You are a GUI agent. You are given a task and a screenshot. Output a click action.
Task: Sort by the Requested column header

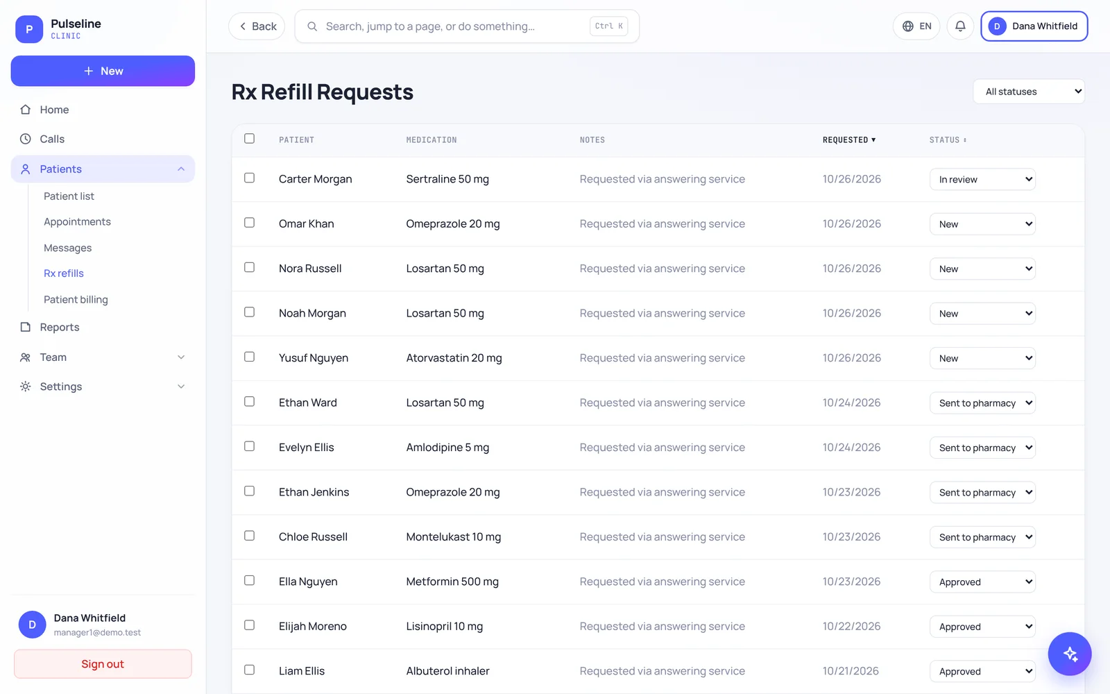point(849,140)
